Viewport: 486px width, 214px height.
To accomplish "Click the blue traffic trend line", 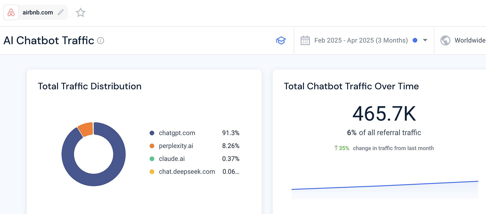I will [385, 185].
